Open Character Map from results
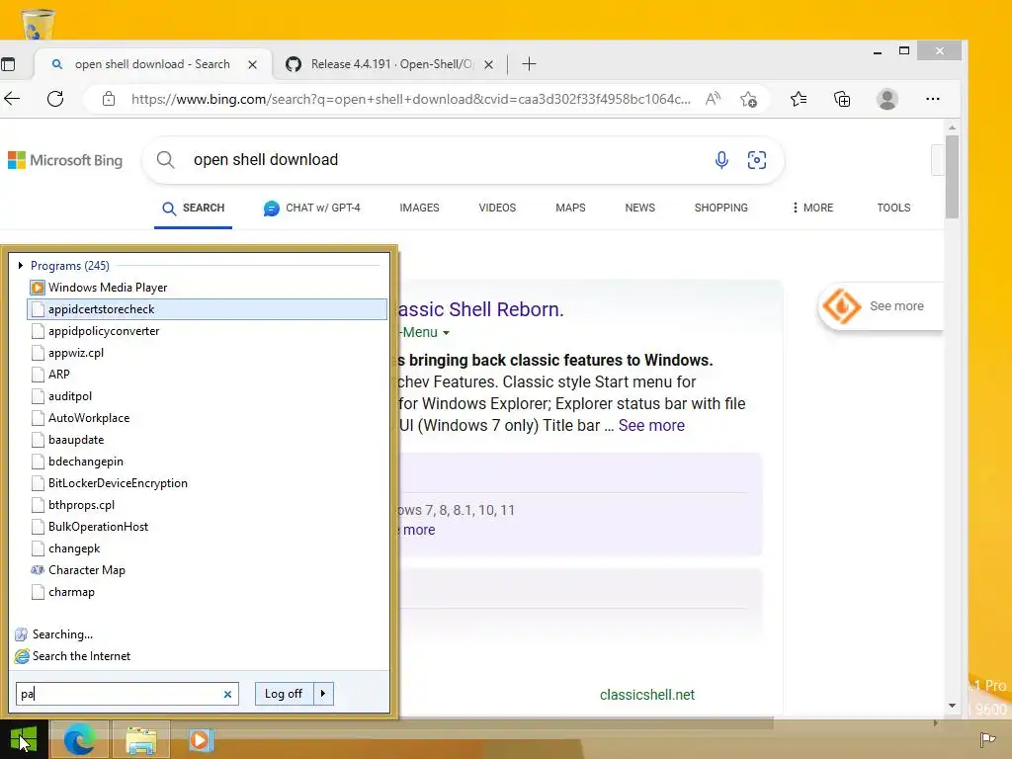The height and width of the screenshot is (759, 1012). [x=207, y=570]
